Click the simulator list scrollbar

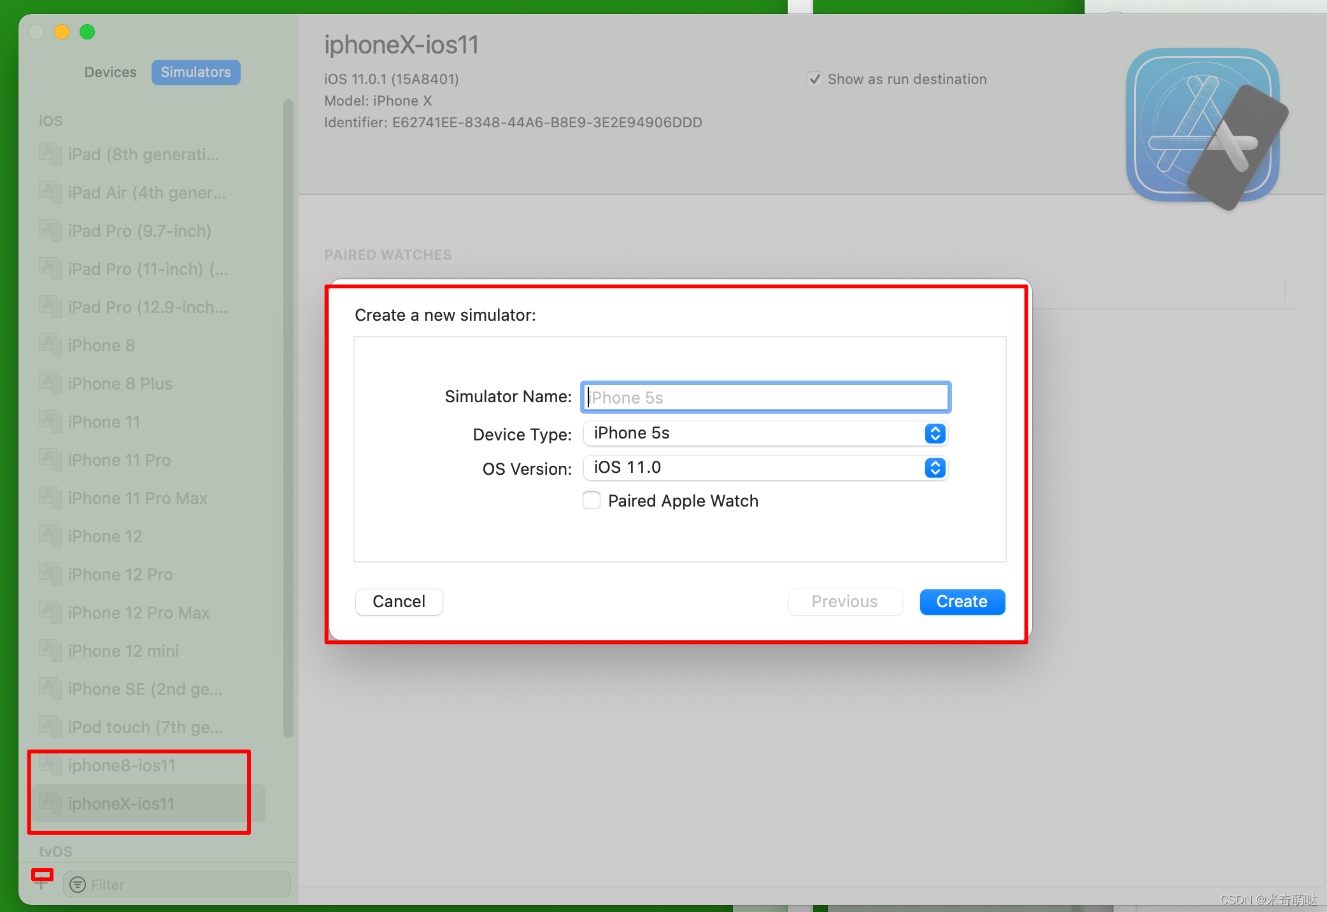(x=288, y=418)
